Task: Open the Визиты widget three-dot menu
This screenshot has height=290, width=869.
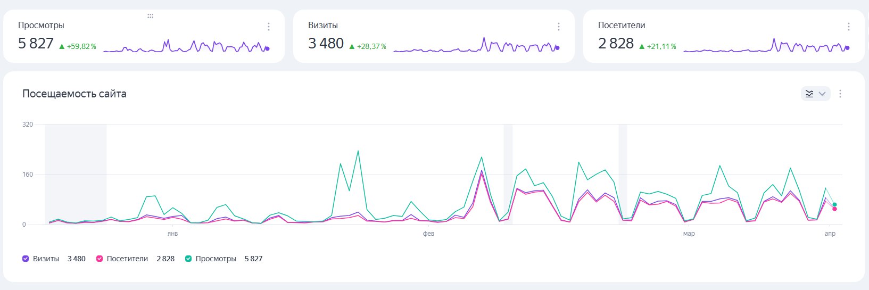Action: (x=558, y=27)
